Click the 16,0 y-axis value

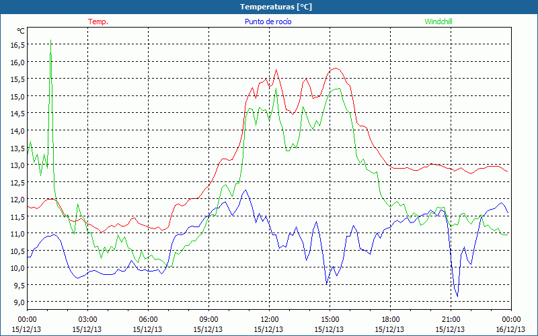(17, 62)
